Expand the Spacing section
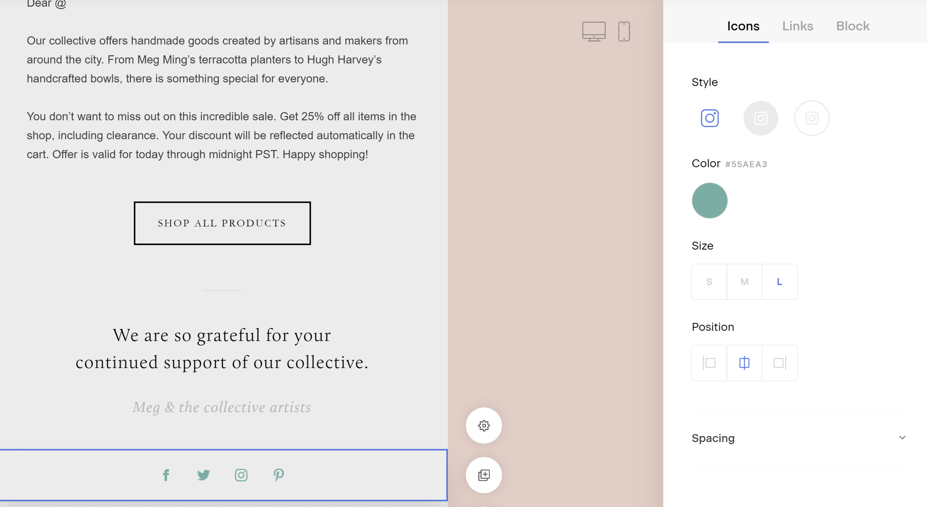 [902, 438]
